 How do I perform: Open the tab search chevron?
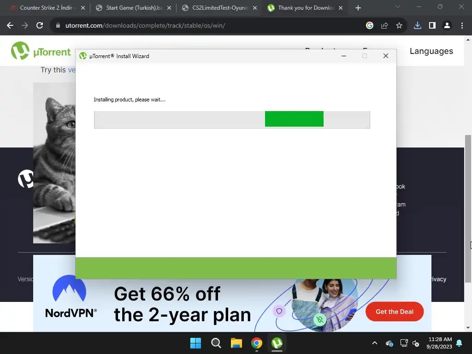tap(398, 6)
